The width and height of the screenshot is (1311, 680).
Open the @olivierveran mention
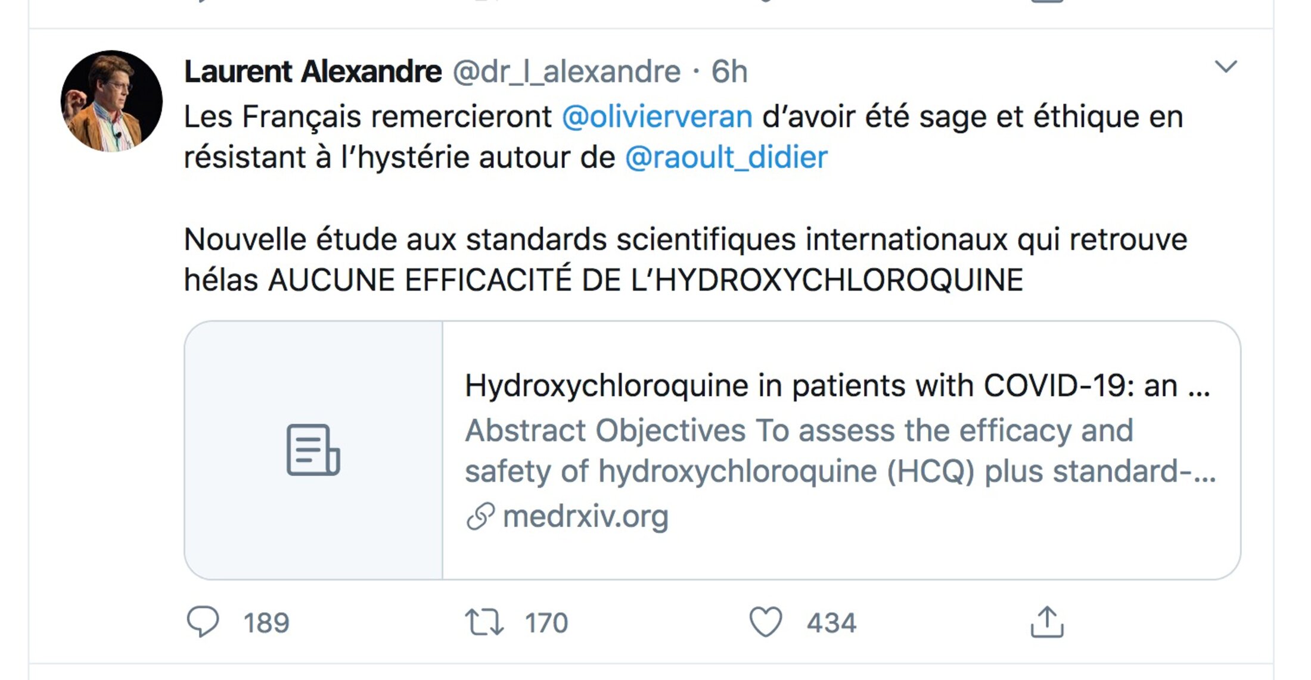point(657,117)
